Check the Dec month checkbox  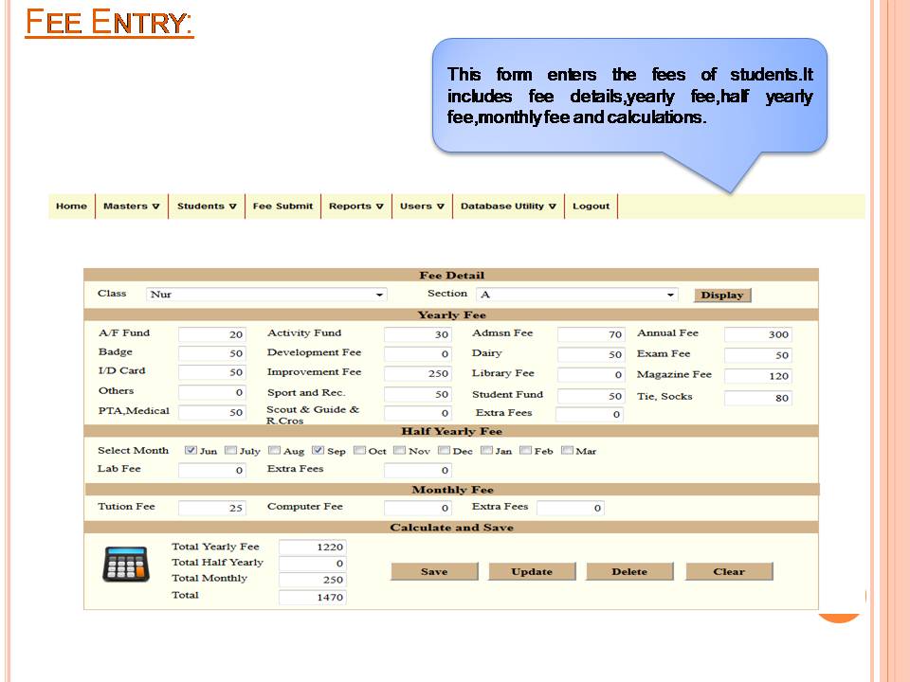pyautogui.click(x=444, y=451)
